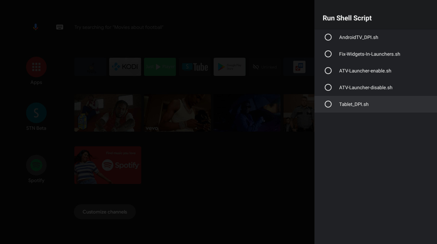Select ATV-Launcher-enable.sh radio option
The width and height of the screenshot is (437, 244).
coord(328,71)
